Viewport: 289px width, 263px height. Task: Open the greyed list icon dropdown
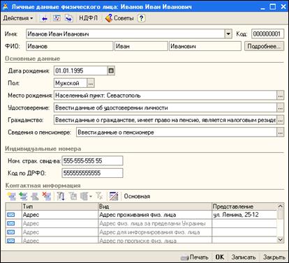click(x=86, y=196)
